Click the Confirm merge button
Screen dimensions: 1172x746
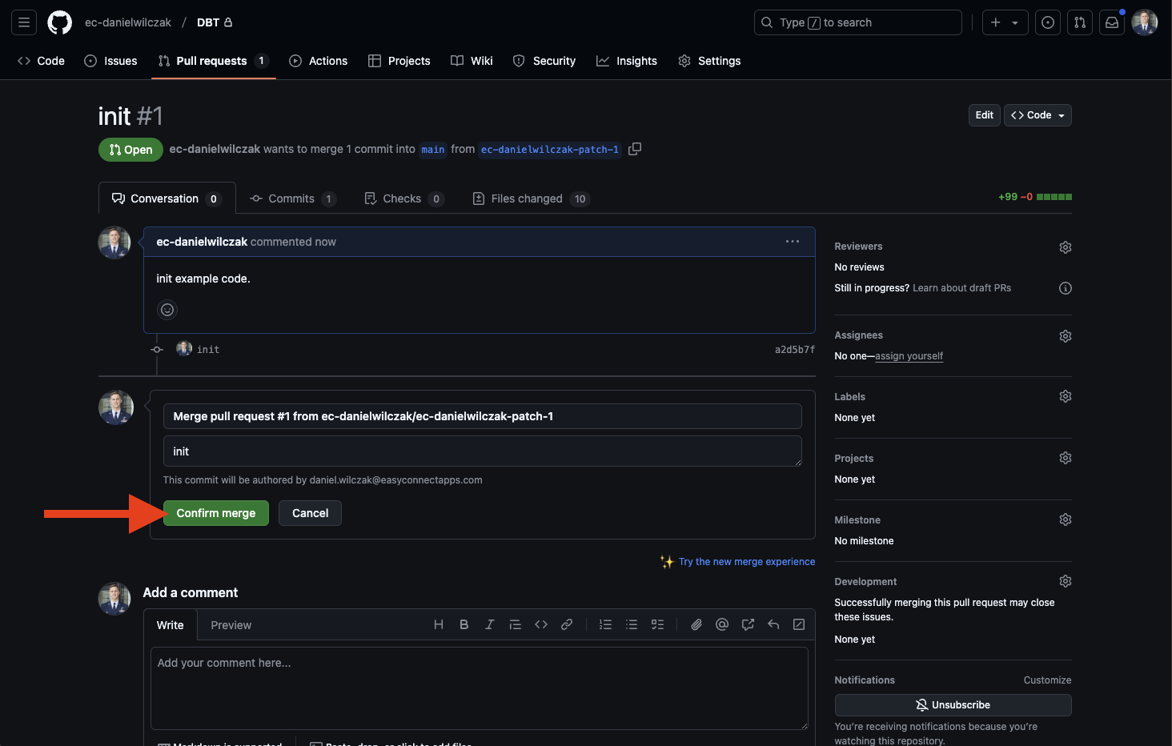point(216,513)
